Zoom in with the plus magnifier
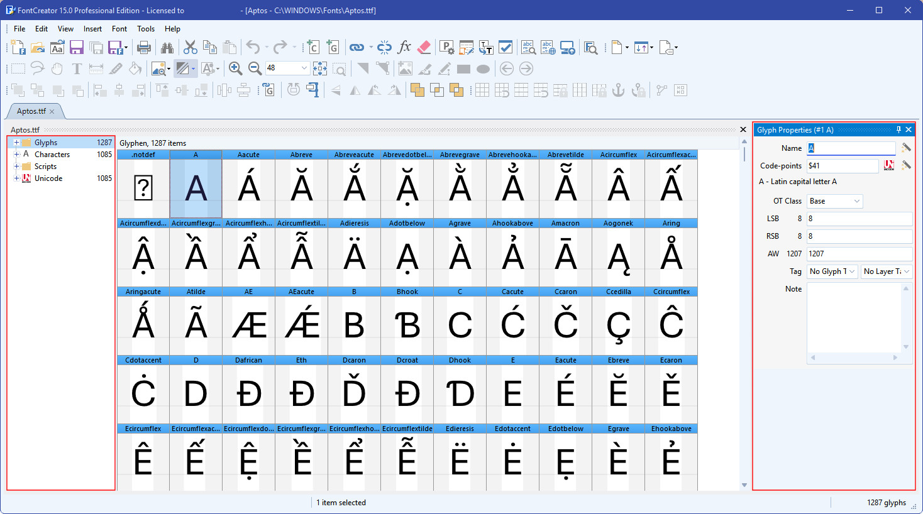This screenshot has width=923, height=514. [236, 68]
